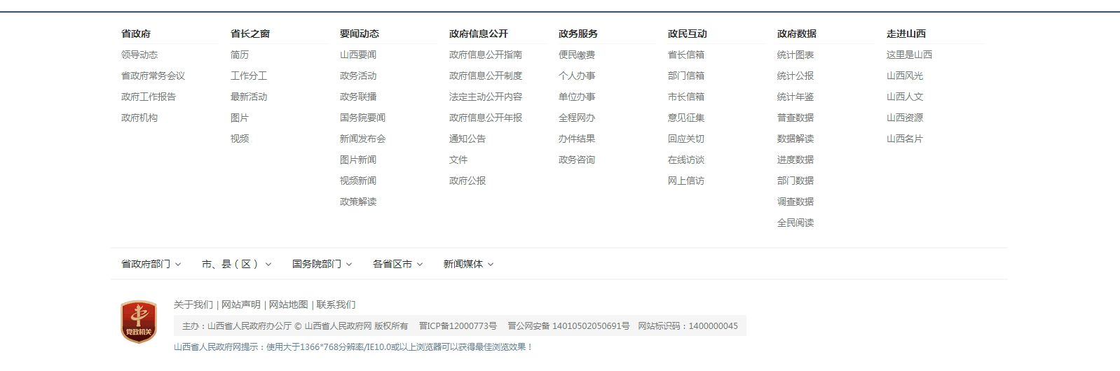
Task: Open 政府信息公开指南 link
Action: [486, 55]
